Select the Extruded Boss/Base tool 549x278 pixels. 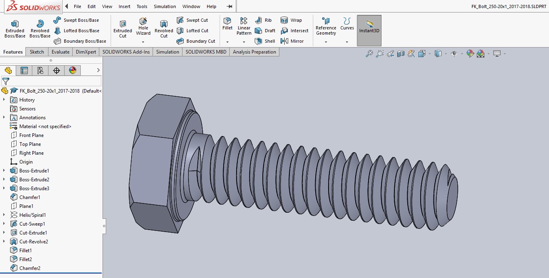pos(15,28)
